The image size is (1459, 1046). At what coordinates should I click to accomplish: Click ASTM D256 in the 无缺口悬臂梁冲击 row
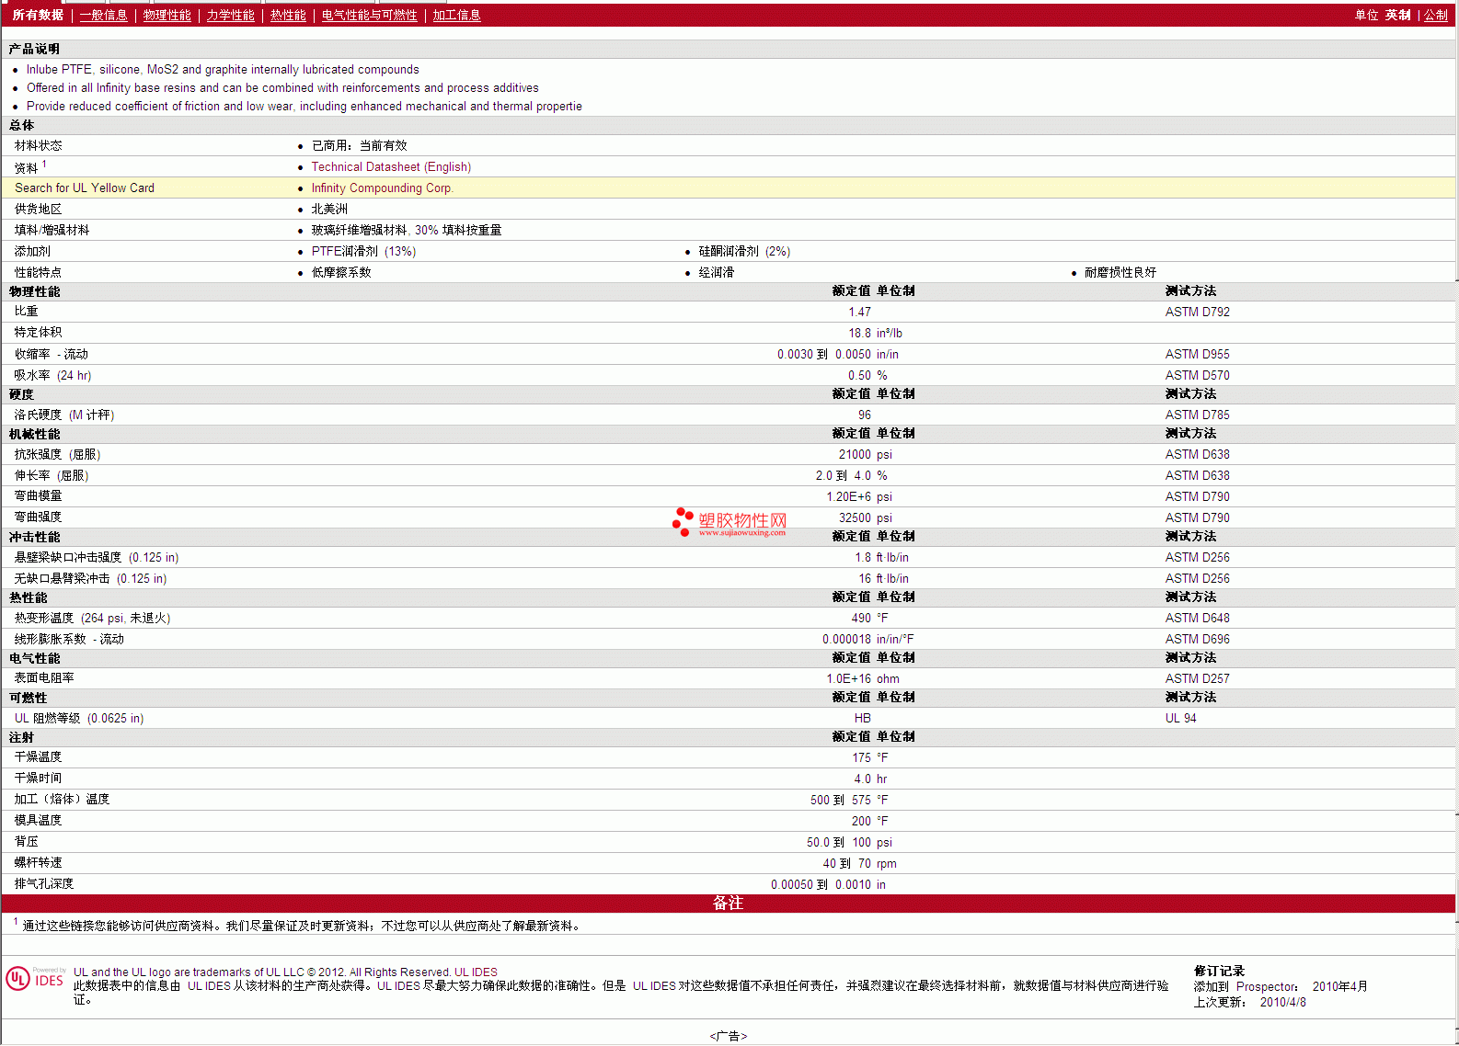pyautogui.click(x=1197, y=579)
